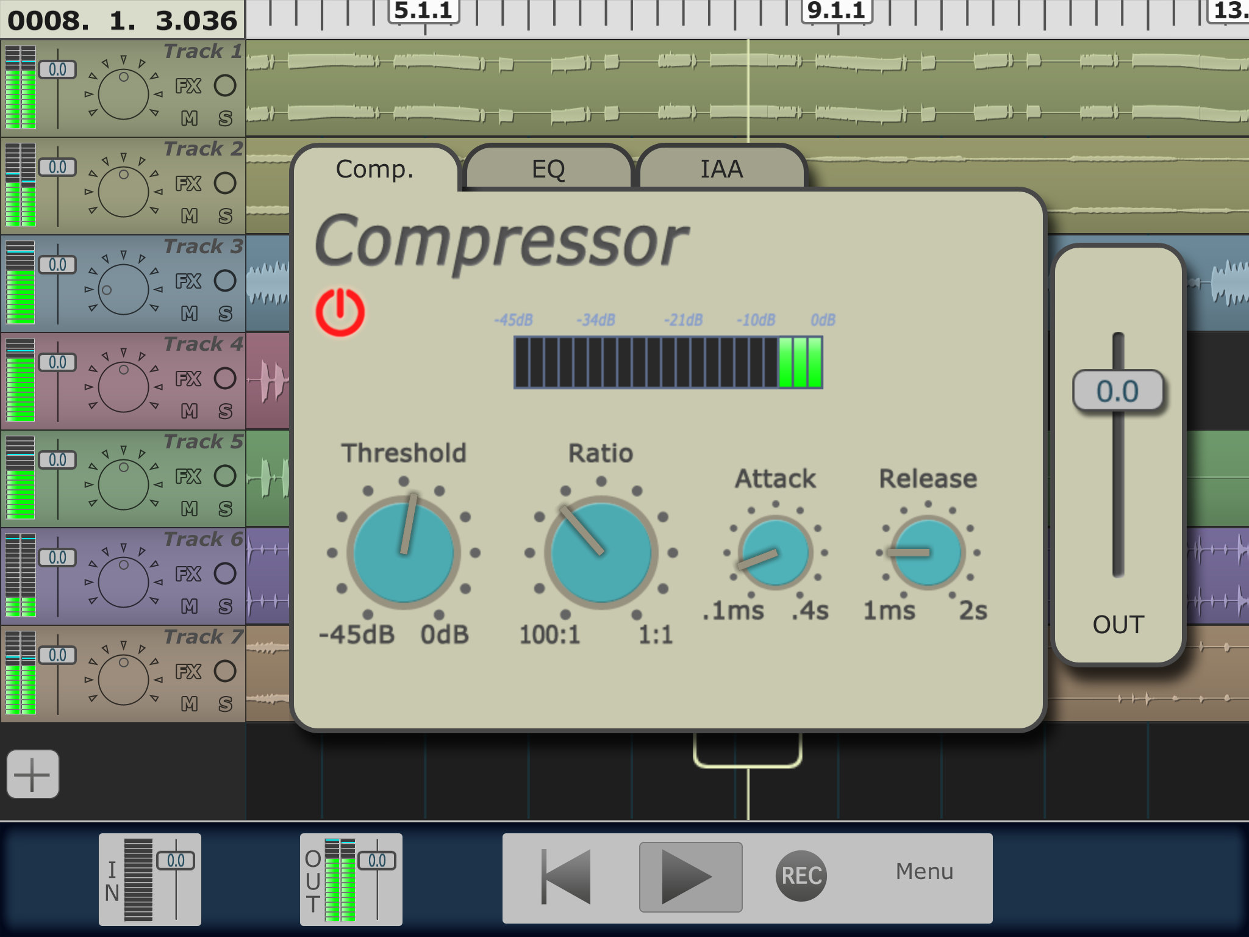The height and width of the screenshot is (937, 1249).
Task: Click the IN level fader
Action: pos(176,860)
